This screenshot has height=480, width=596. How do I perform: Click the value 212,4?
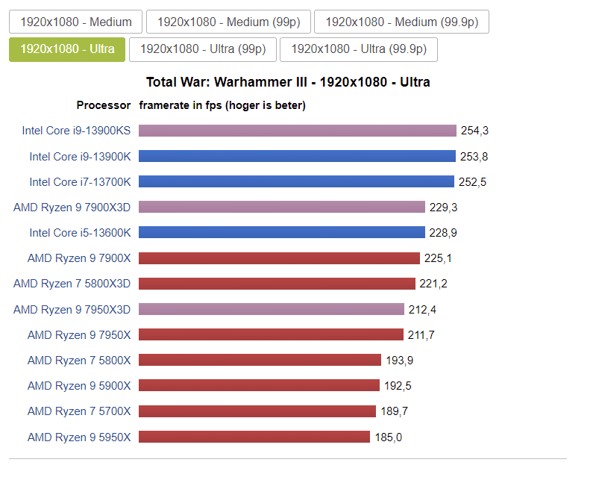(422, 309)
